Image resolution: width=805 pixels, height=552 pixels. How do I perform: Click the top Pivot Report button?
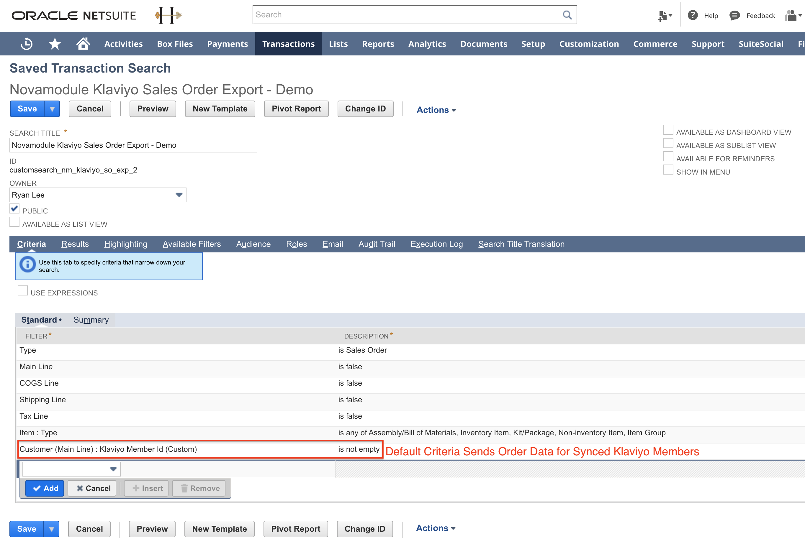pyautogui.click(x=296, y=109)
